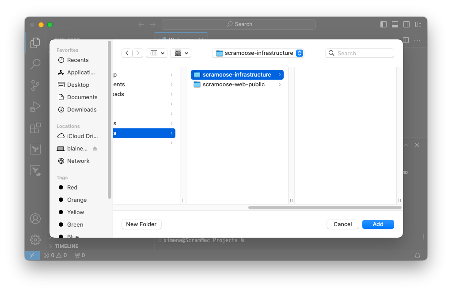The width and height of the screenshot is (452, 293).
Task: Toggle the bottom panel layout icon
Action: point(395,24)
